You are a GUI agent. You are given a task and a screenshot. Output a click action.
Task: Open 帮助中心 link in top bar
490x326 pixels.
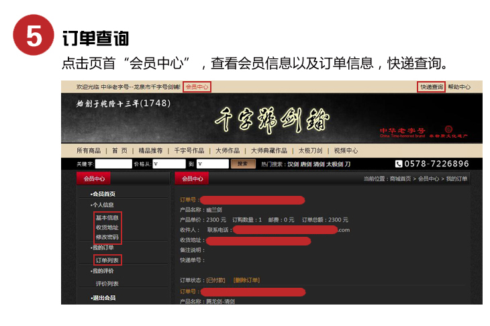[x=459, y=87]
